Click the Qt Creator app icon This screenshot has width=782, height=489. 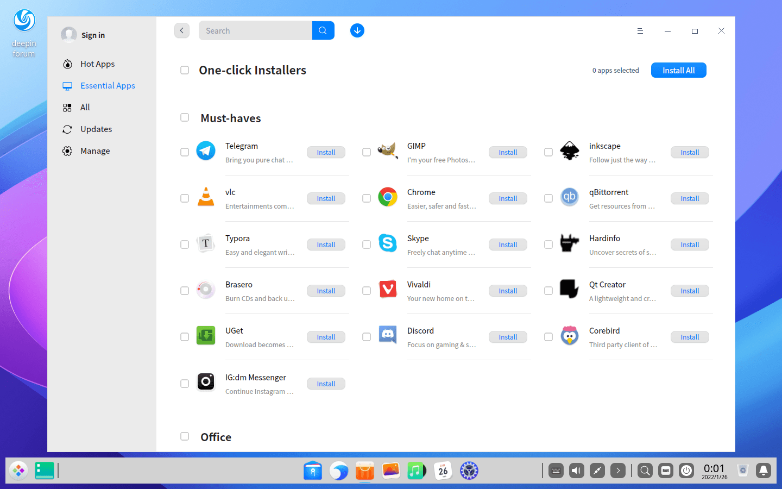(570, 289)
